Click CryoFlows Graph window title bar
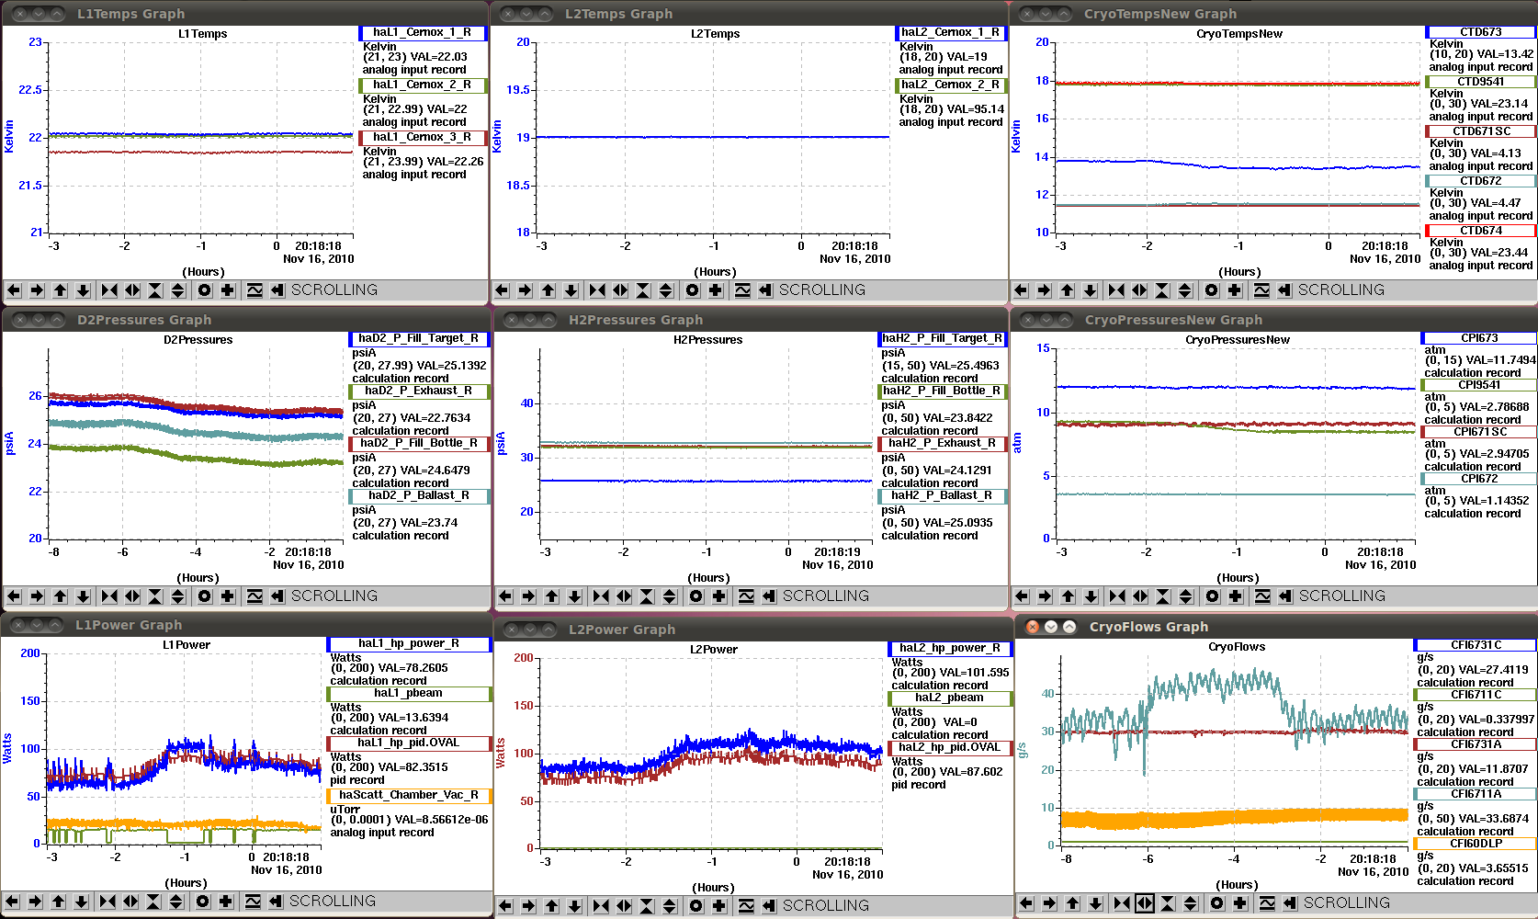This screenshot has width=1538, height=919. [1277, 627]
